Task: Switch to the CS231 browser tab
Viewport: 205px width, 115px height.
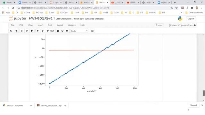Action: [148, 3]
